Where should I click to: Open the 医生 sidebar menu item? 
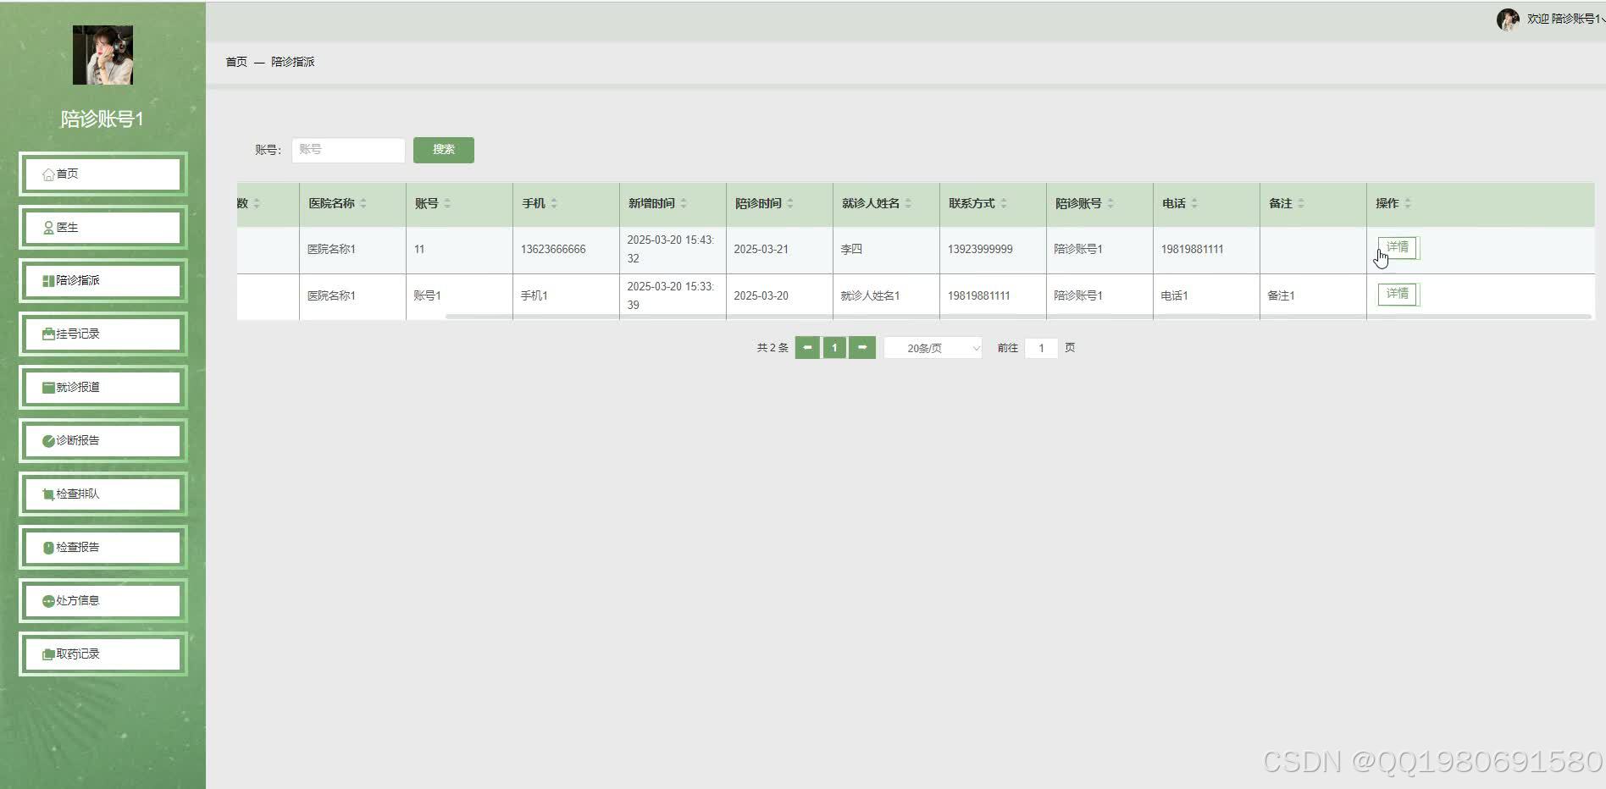click(x=102, y=227)
